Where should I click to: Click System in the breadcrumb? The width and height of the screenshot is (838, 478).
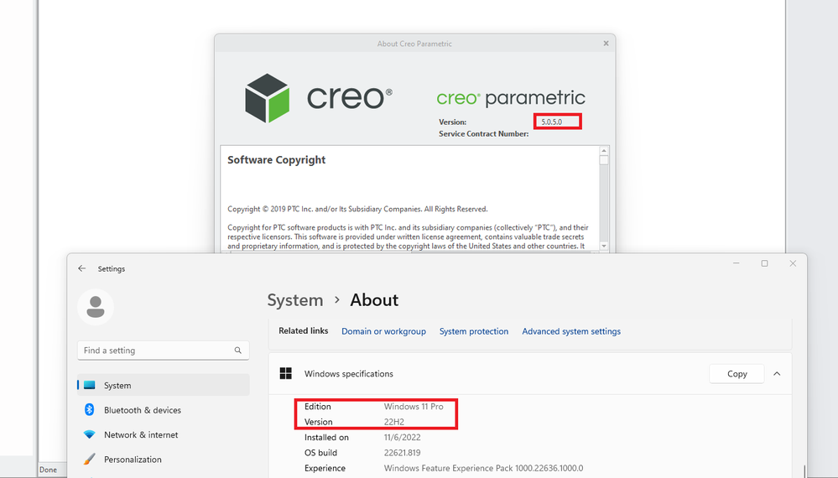tap(294, 300)
